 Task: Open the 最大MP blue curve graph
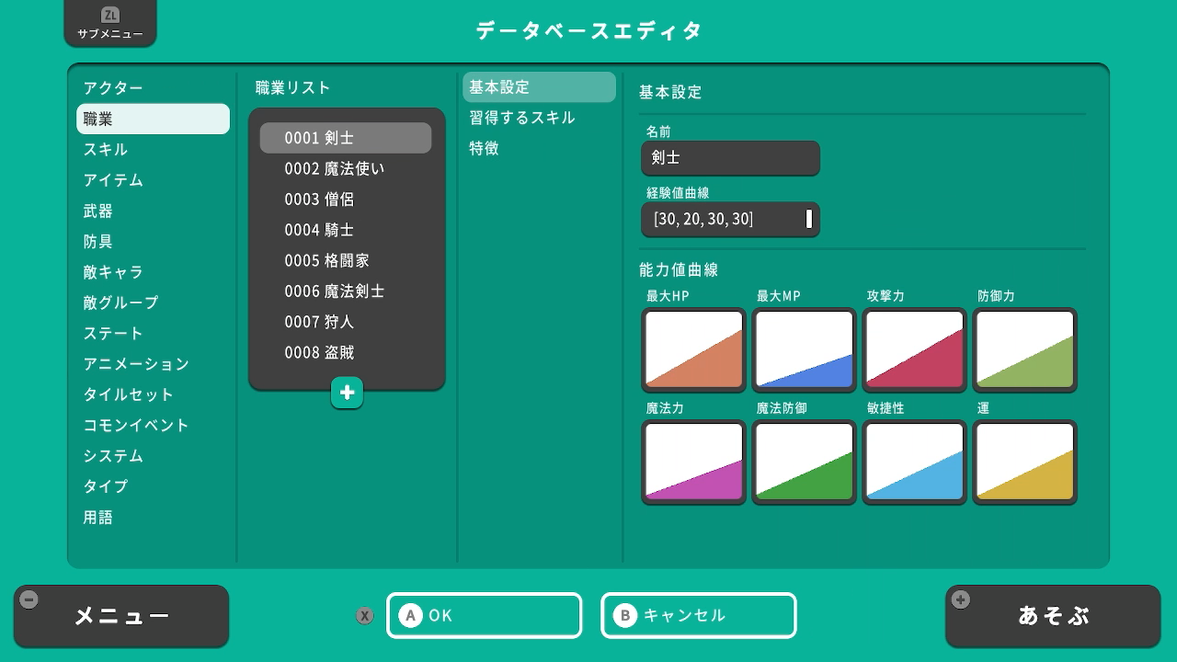tap(804, 349)
